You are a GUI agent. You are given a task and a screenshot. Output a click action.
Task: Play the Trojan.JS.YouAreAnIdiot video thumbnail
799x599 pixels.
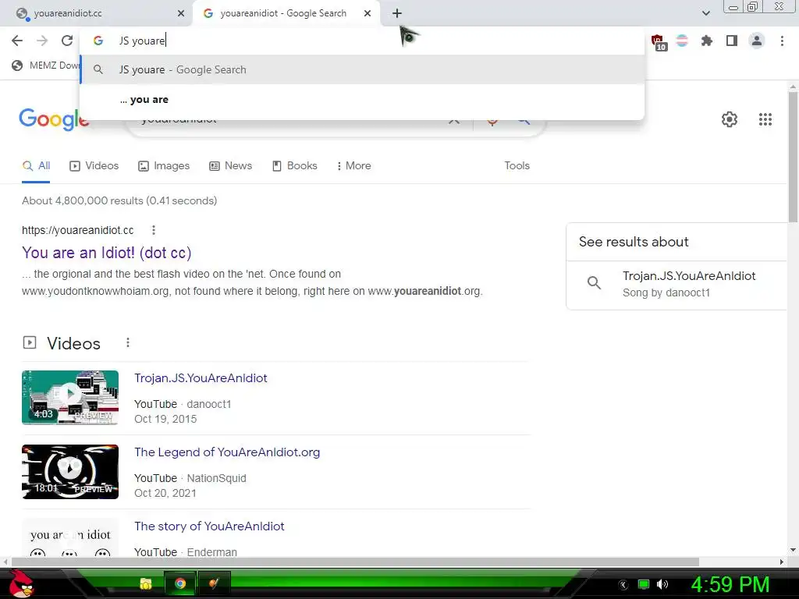click(x=70, y=397)
